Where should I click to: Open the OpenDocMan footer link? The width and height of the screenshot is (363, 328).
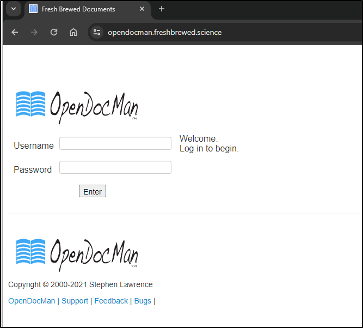32,301
